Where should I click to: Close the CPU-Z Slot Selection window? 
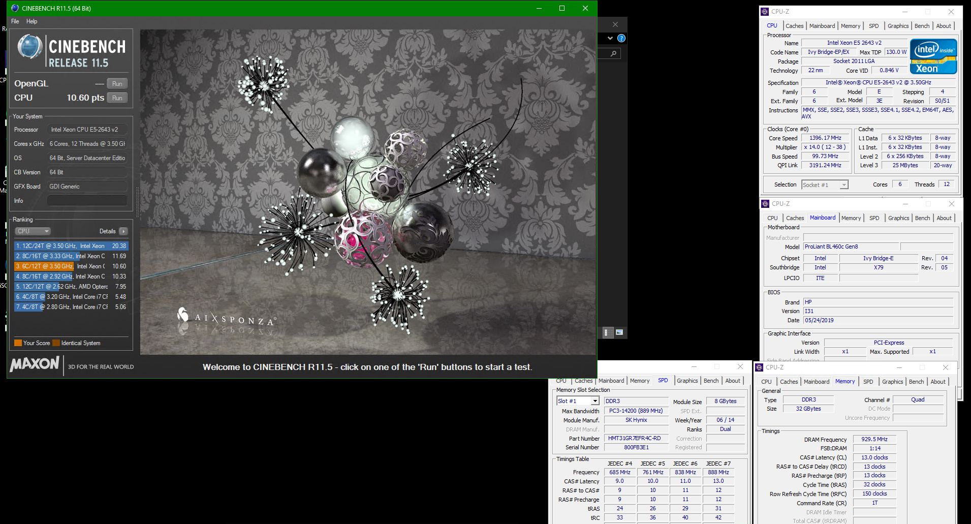pyautogui.click(x=740, y=366)
